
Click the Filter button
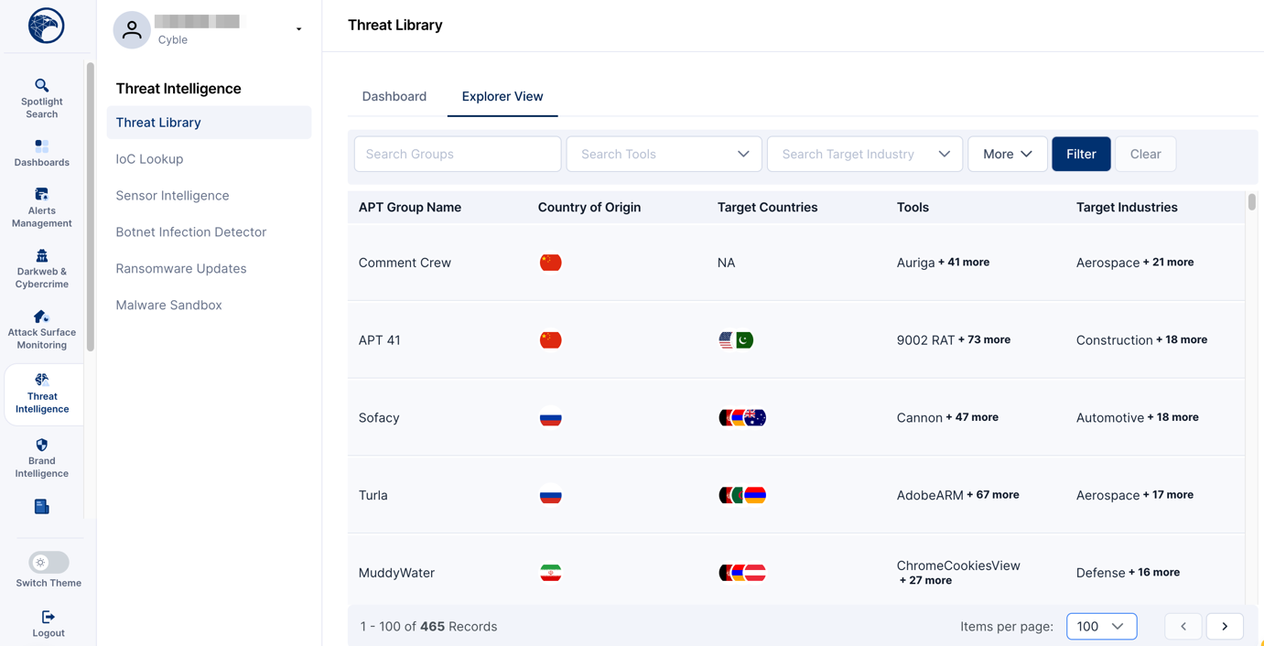pyautogui.click(x=1081, y=154)
